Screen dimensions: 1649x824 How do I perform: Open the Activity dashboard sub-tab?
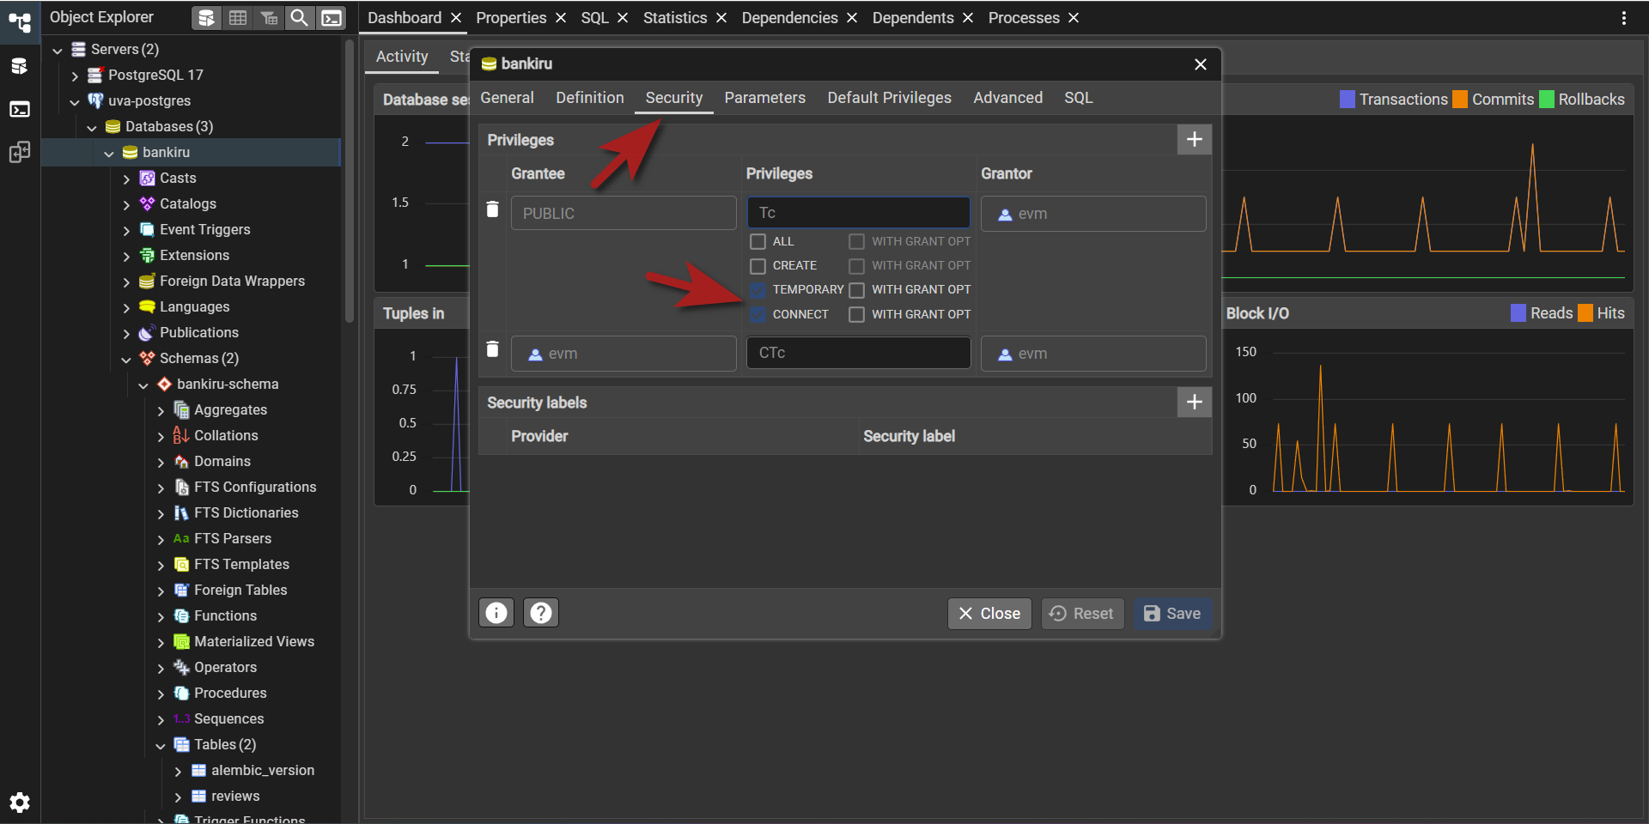402,57
